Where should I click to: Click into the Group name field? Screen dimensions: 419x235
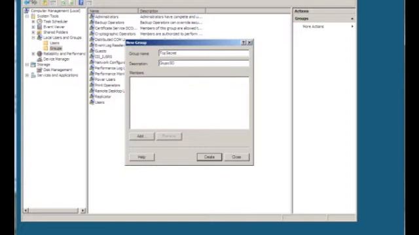(x=204, y=54)
